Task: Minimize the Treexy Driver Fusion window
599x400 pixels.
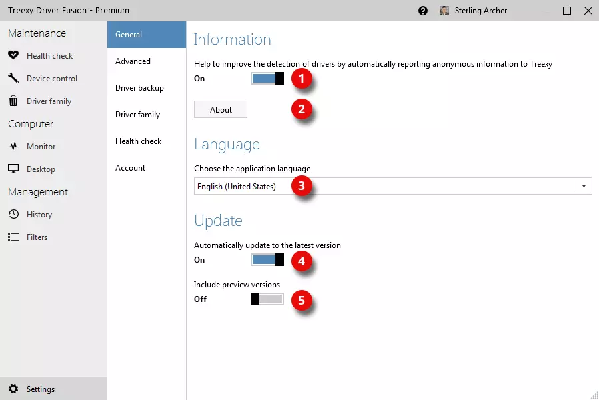Action: (546, 11)
